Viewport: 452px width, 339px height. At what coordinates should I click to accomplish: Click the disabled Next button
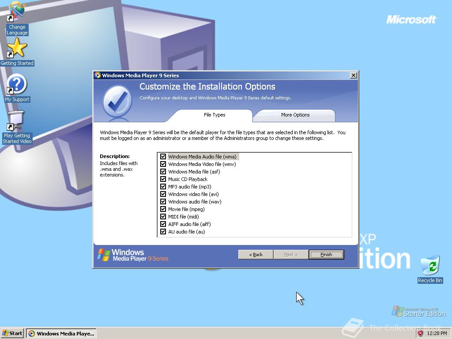coord(291,255)
